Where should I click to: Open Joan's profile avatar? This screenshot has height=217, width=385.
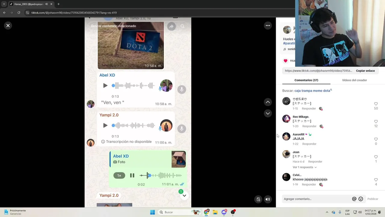[x=286, y=154]
